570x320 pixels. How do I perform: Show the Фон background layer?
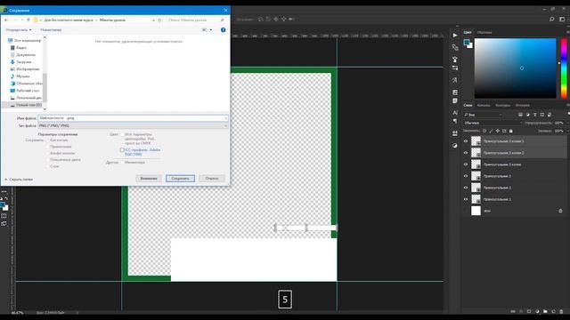[466, 211]
